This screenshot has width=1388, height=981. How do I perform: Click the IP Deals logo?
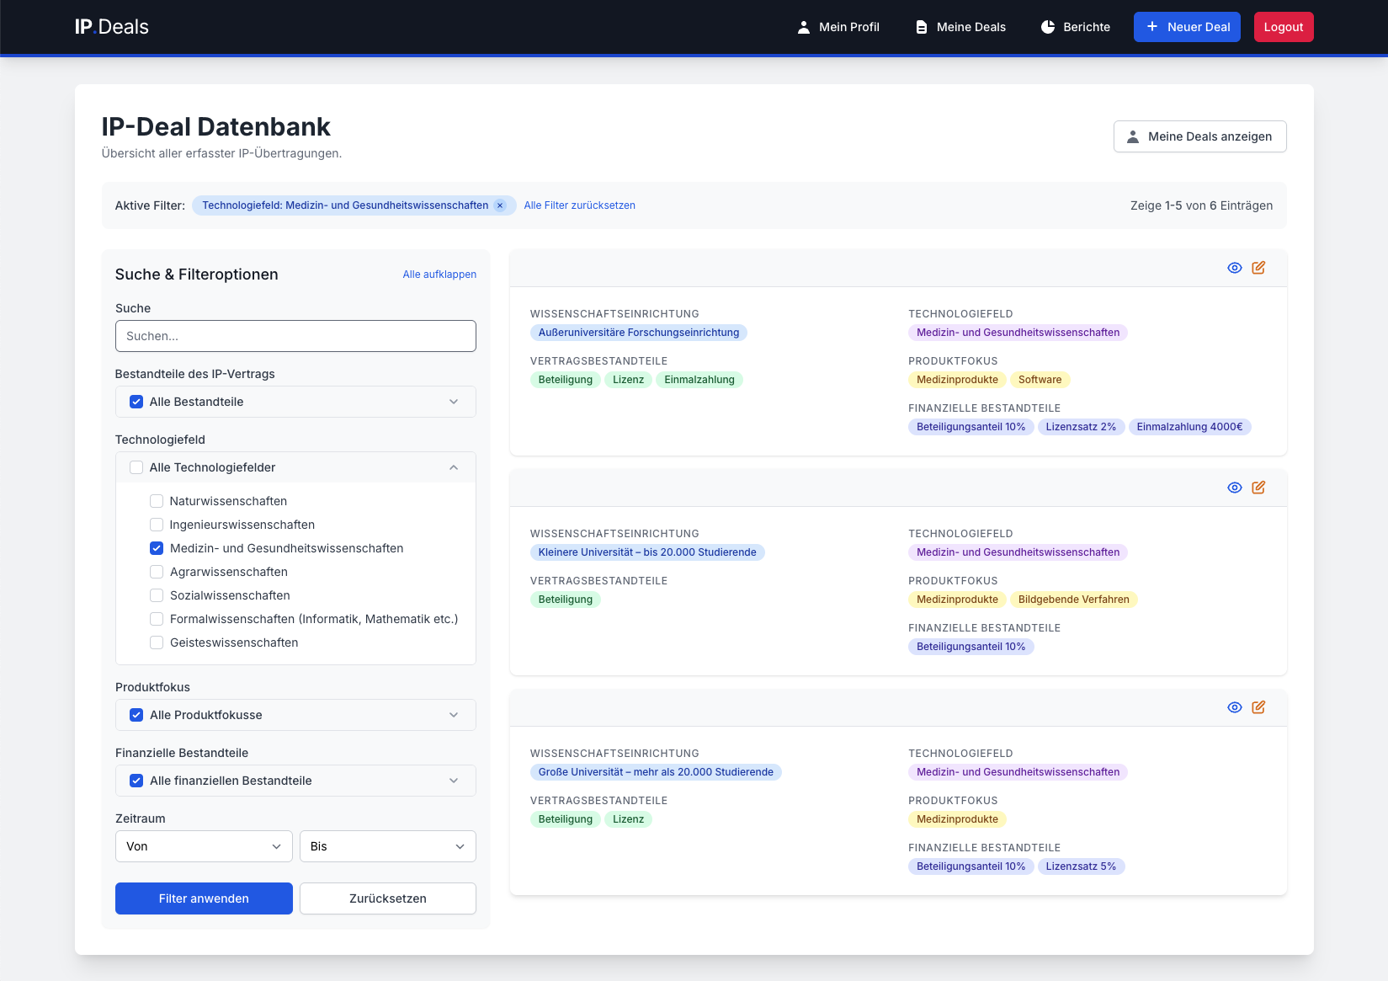(x=111, y=27)
